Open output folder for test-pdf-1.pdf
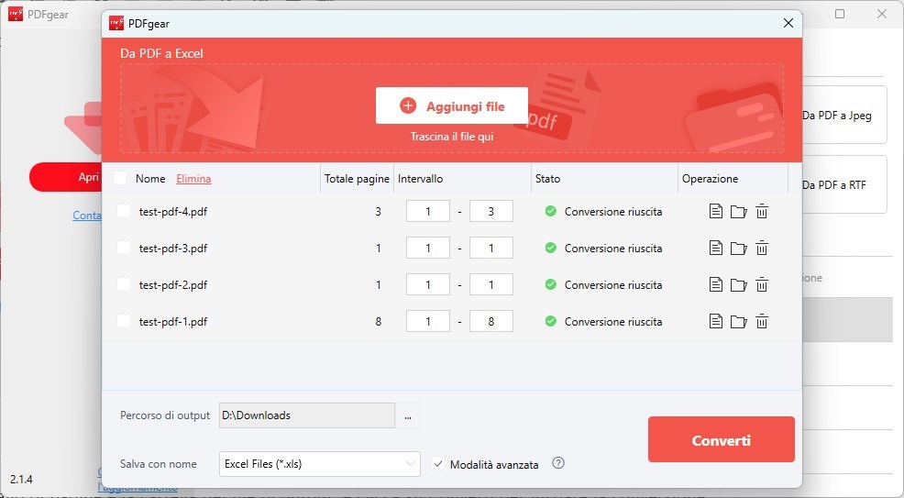Screen dimensions: 904x498 pos(739,322)
